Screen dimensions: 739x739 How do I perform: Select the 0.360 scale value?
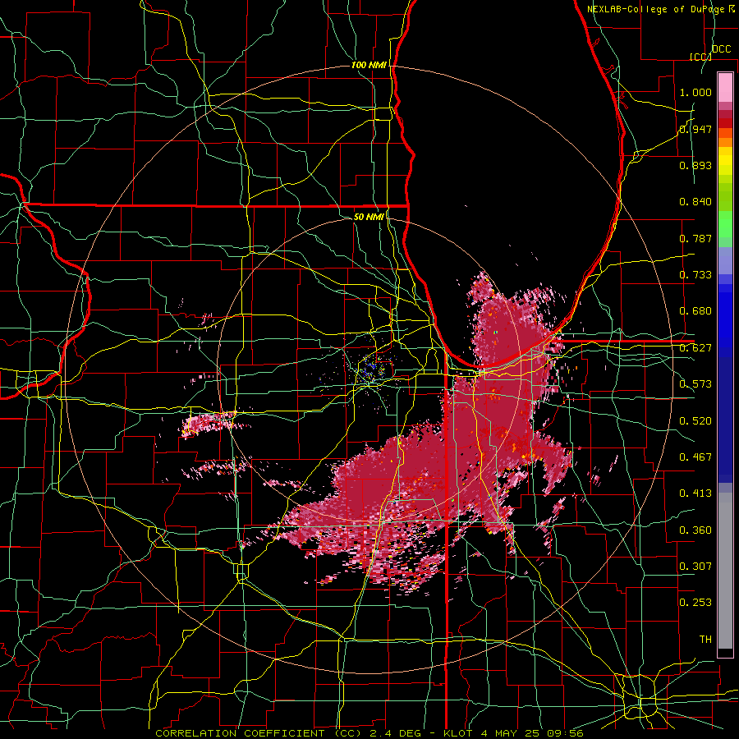click(x=695, y=530)
